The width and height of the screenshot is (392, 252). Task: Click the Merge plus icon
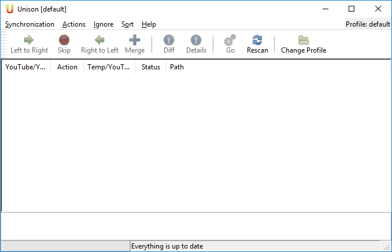pyautogui.click(x=135, y=40)
